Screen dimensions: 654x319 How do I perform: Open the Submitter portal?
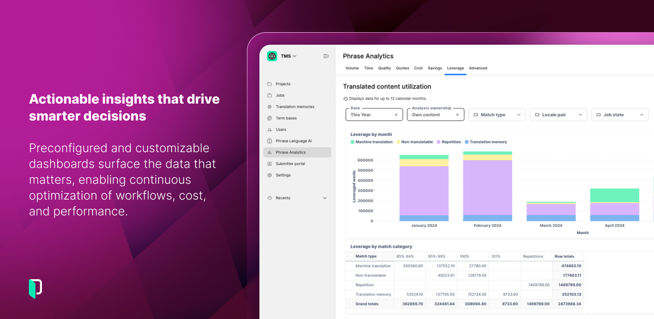pyautogui.click(x=290, y=164)
